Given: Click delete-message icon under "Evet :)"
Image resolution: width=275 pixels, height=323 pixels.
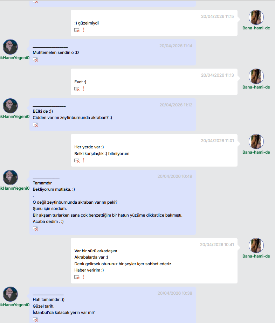Looking at the screenshot, I should pyautogui.click(x=77, y=89).
